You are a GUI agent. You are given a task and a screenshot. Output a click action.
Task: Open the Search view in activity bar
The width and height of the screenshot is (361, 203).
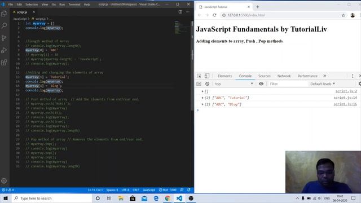point(4,25)
